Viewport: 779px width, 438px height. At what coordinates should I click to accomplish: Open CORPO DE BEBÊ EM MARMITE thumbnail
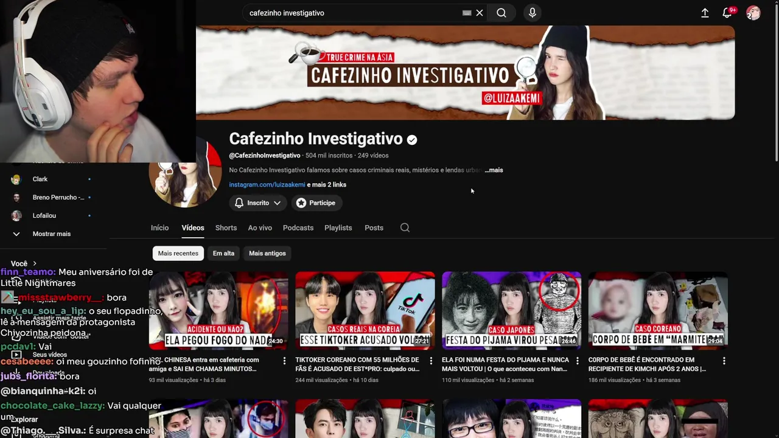coord(658,311)
